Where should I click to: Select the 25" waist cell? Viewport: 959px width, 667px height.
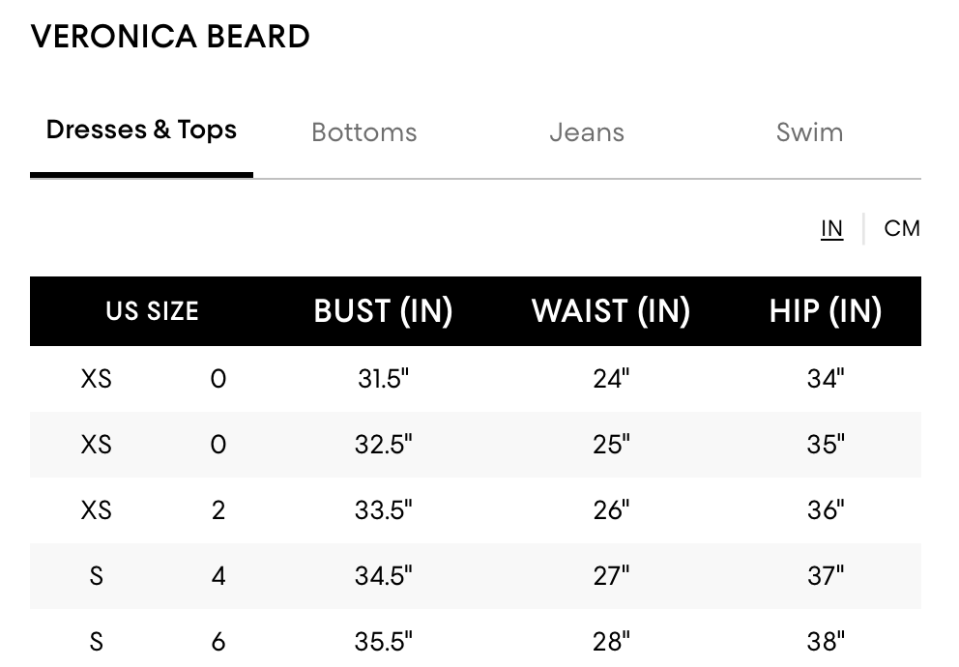(611, 445)
